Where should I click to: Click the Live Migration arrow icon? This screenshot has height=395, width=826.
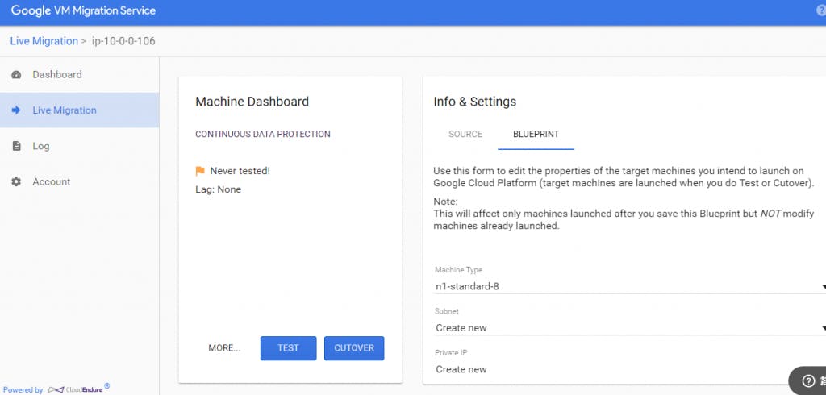(16, 110)
